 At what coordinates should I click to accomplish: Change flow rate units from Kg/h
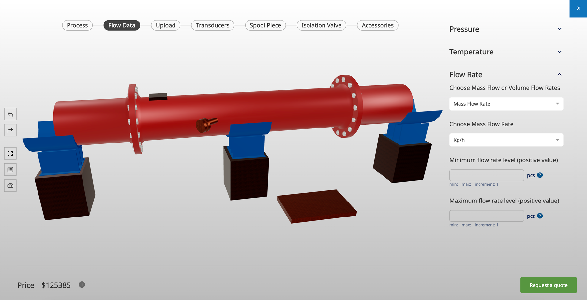(506, 140)
